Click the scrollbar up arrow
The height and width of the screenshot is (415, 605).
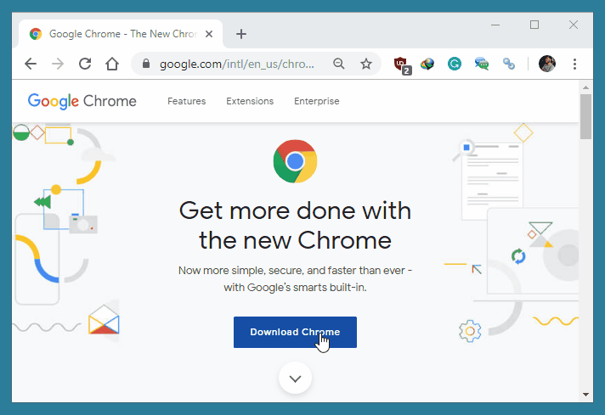(585, 87)
